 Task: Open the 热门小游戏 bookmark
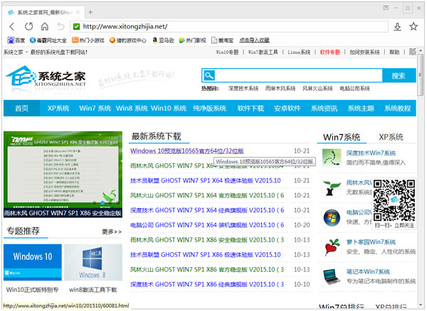pos(88,40)
